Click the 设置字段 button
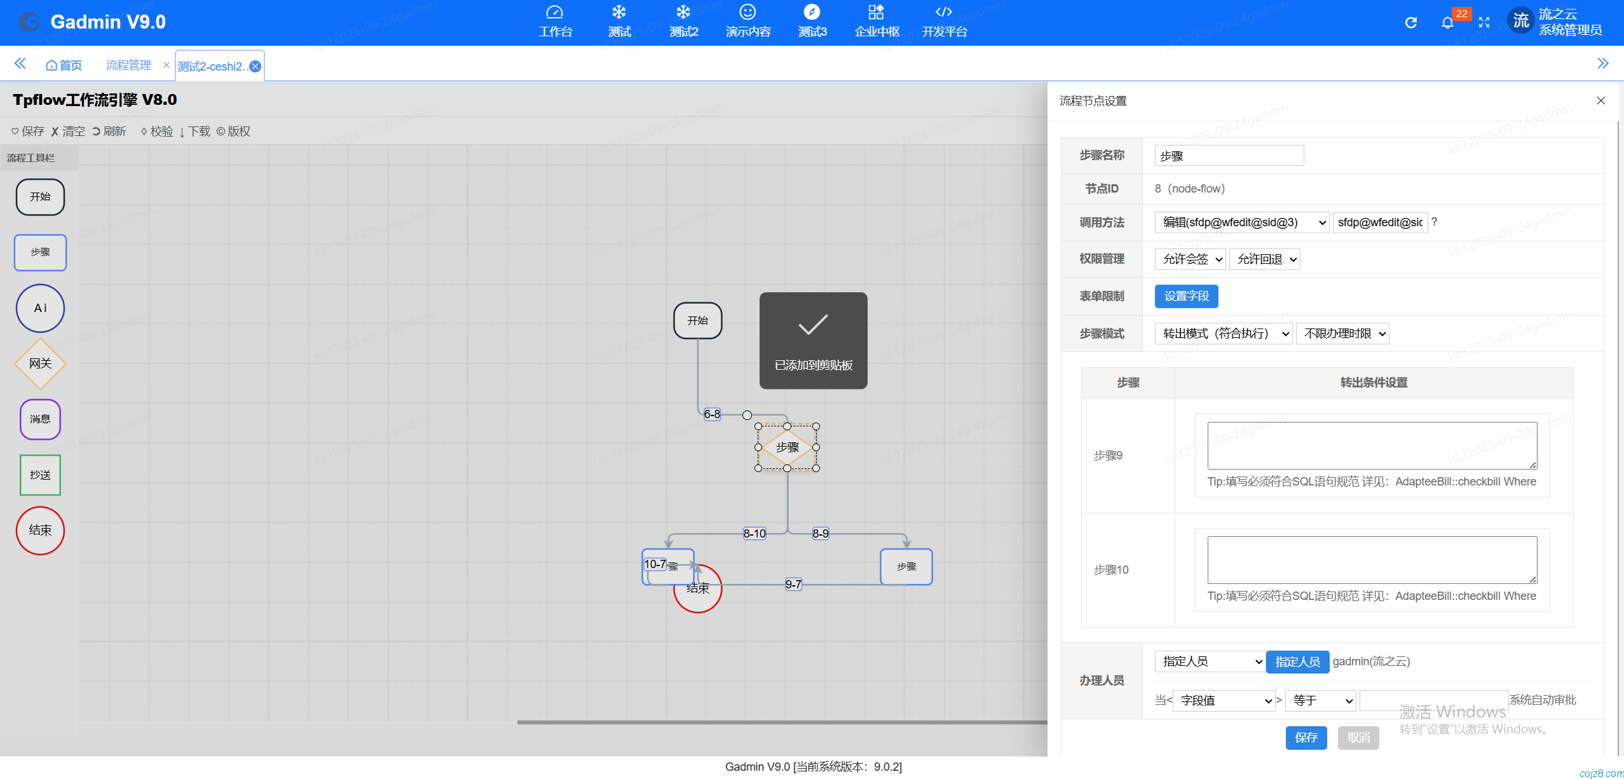 1186,296
